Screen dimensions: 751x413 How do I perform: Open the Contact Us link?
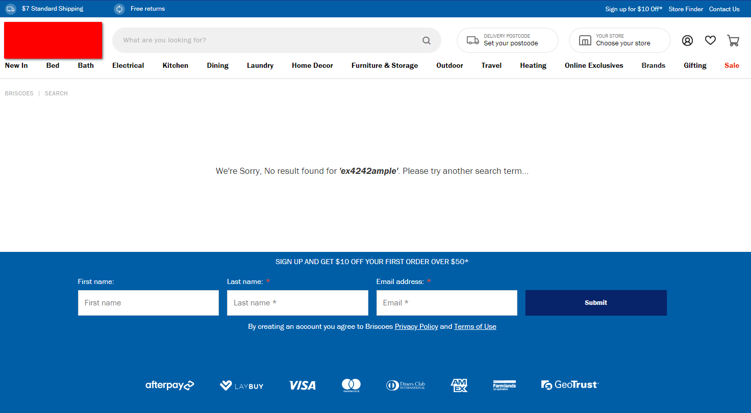[724, 9]
